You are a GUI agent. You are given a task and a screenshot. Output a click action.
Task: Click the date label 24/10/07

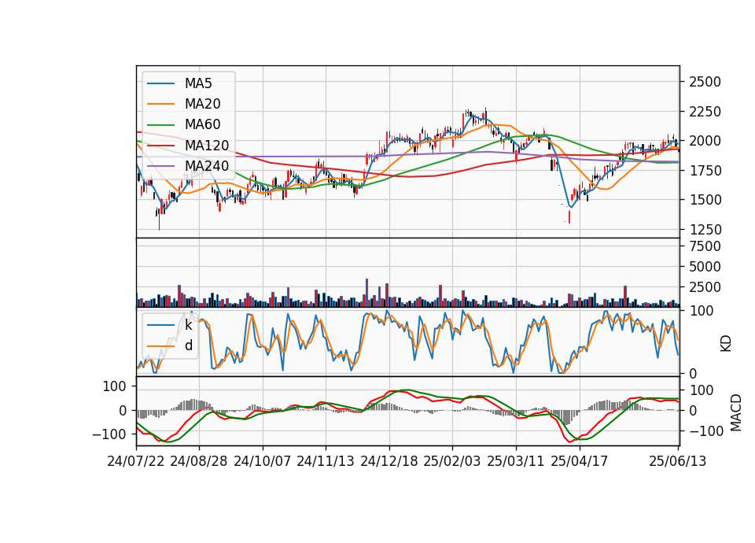pos(263,461)
